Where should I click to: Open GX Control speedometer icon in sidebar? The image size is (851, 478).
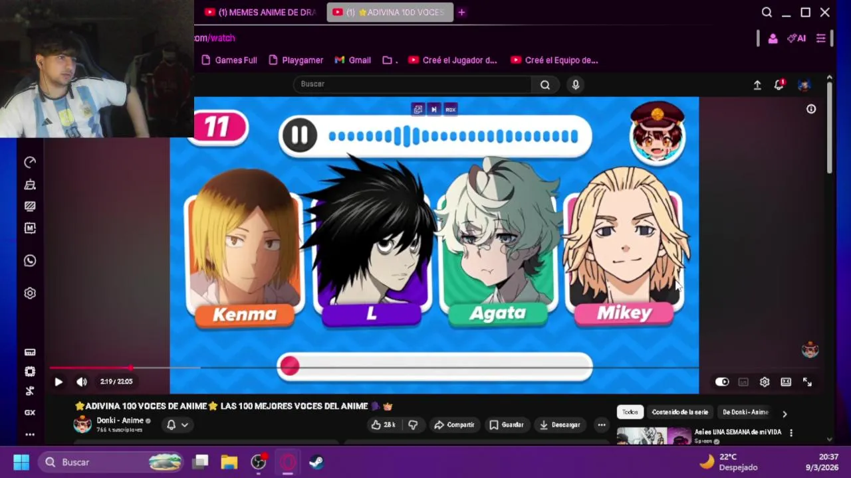coord(30,162)
